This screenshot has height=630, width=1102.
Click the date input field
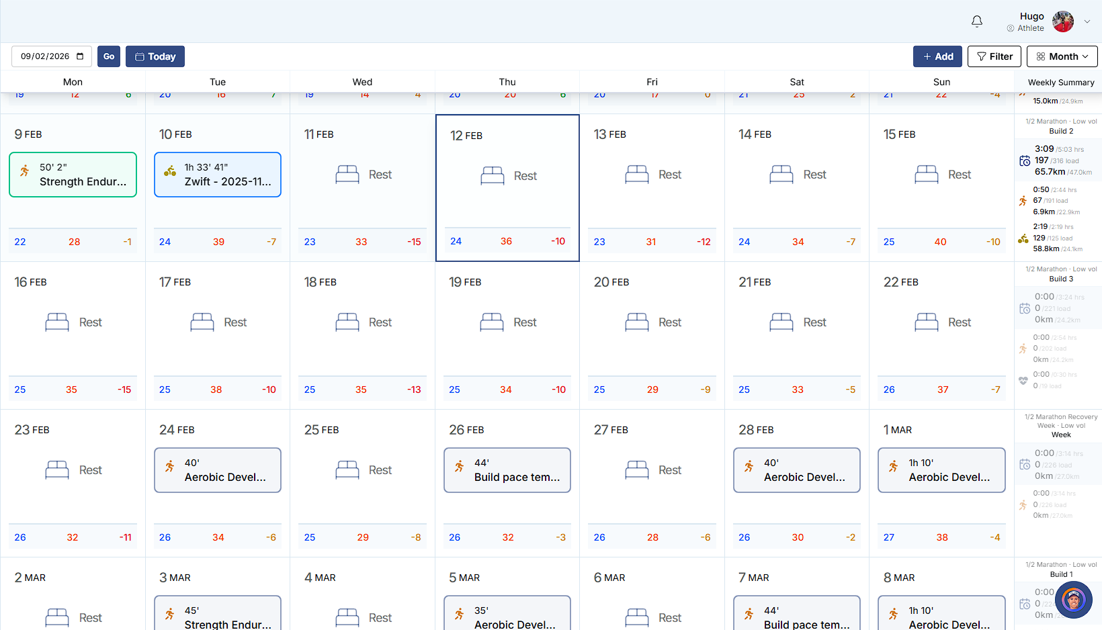point(44,56)
